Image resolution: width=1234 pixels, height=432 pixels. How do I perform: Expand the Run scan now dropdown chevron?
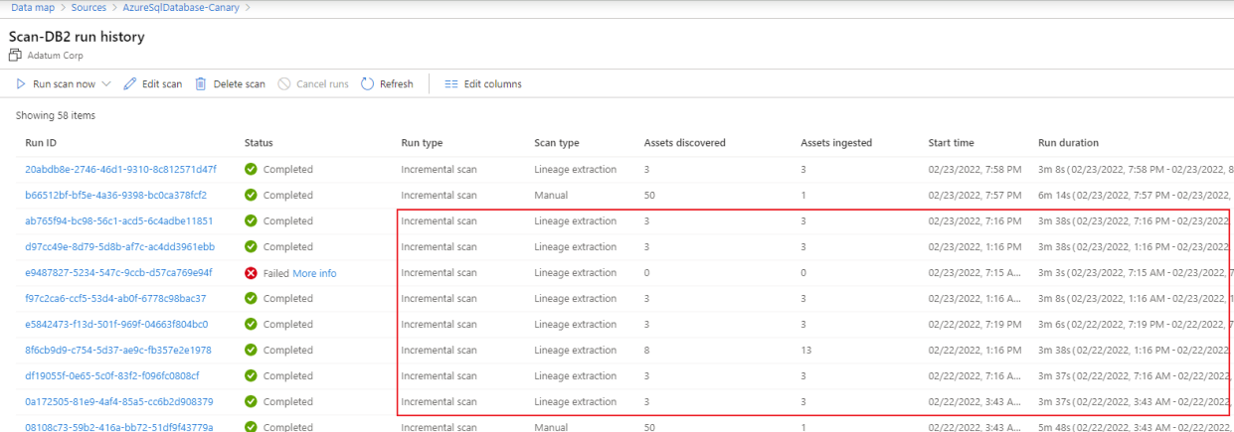click(106, 84)
